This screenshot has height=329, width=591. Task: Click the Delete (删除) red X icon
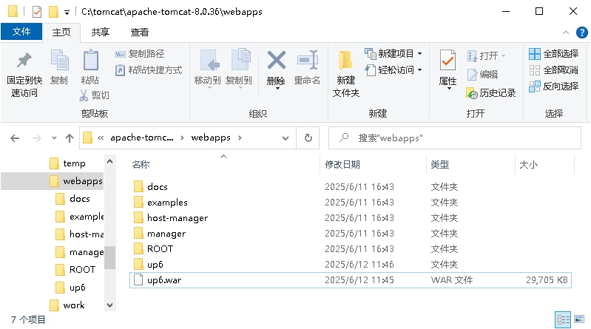tap(277, 61)
